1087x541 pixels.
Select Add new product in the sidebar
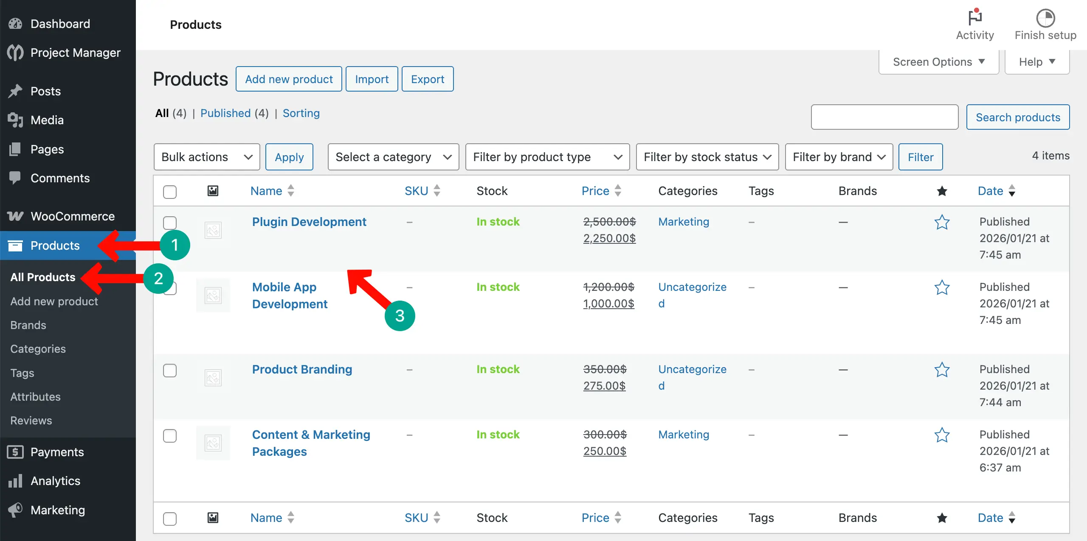54,301
